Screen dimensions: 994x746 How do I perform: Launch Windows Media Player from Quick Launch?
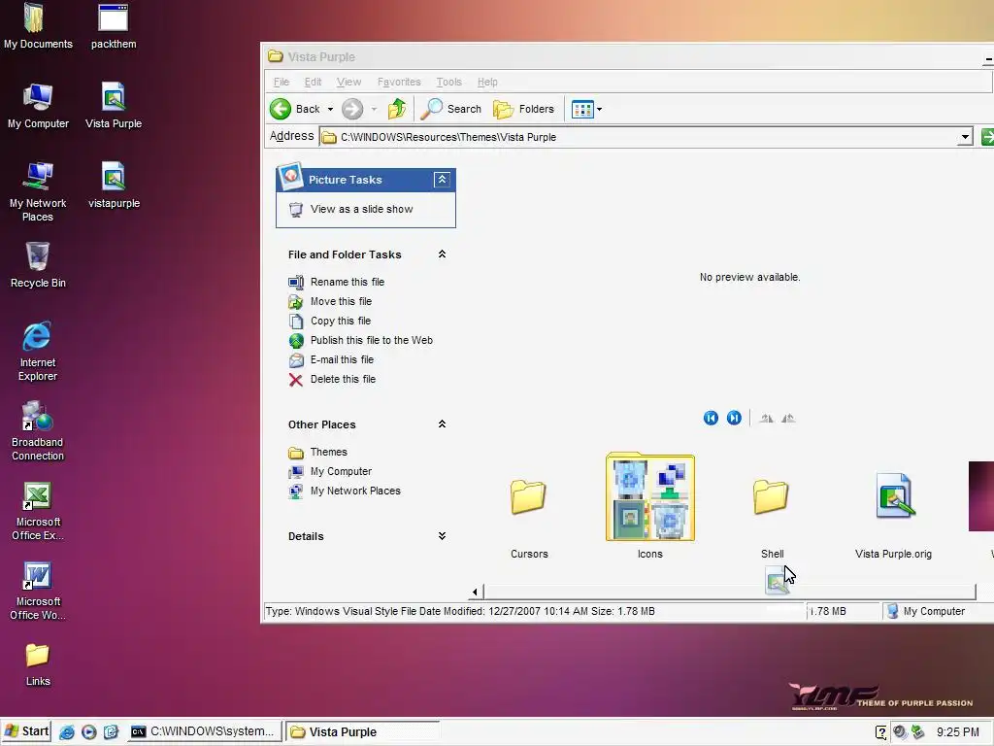point(88,732)
